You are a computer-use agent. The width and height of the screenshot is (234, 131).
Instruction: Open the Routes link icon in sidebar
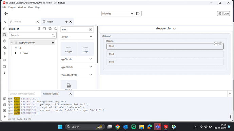click(x=5, y=28)
